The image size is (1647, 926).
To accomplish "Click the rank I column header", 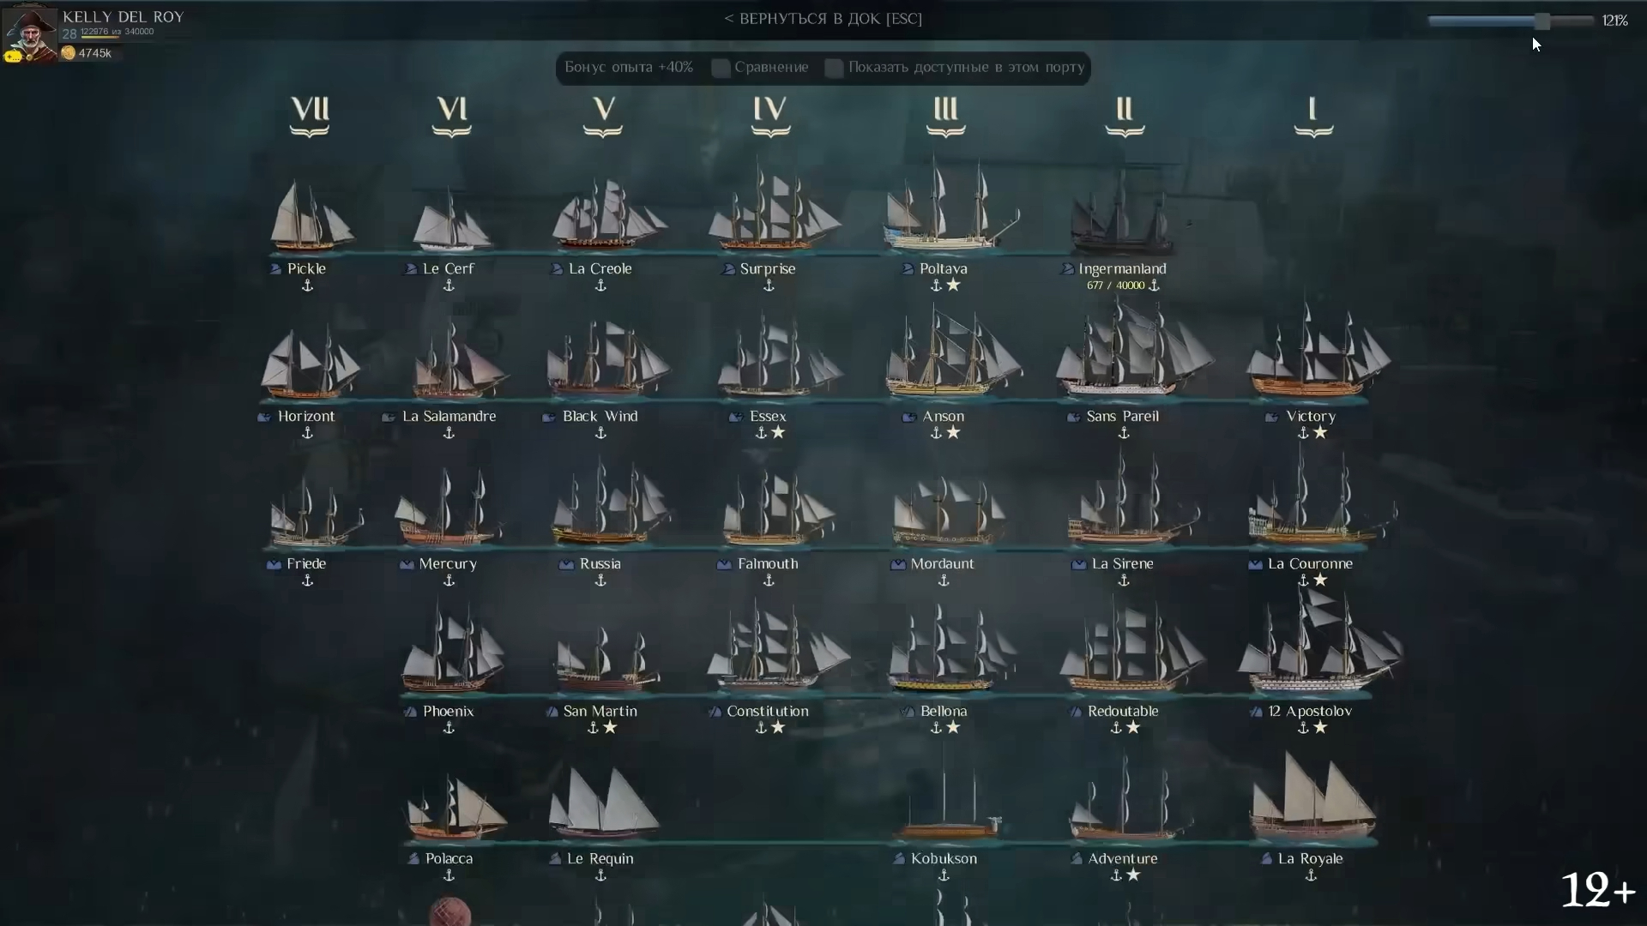I will 1313,115.
